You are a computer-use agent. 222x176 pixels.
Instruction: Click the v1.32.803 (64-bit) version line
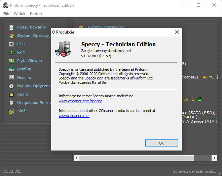(96, 56)
